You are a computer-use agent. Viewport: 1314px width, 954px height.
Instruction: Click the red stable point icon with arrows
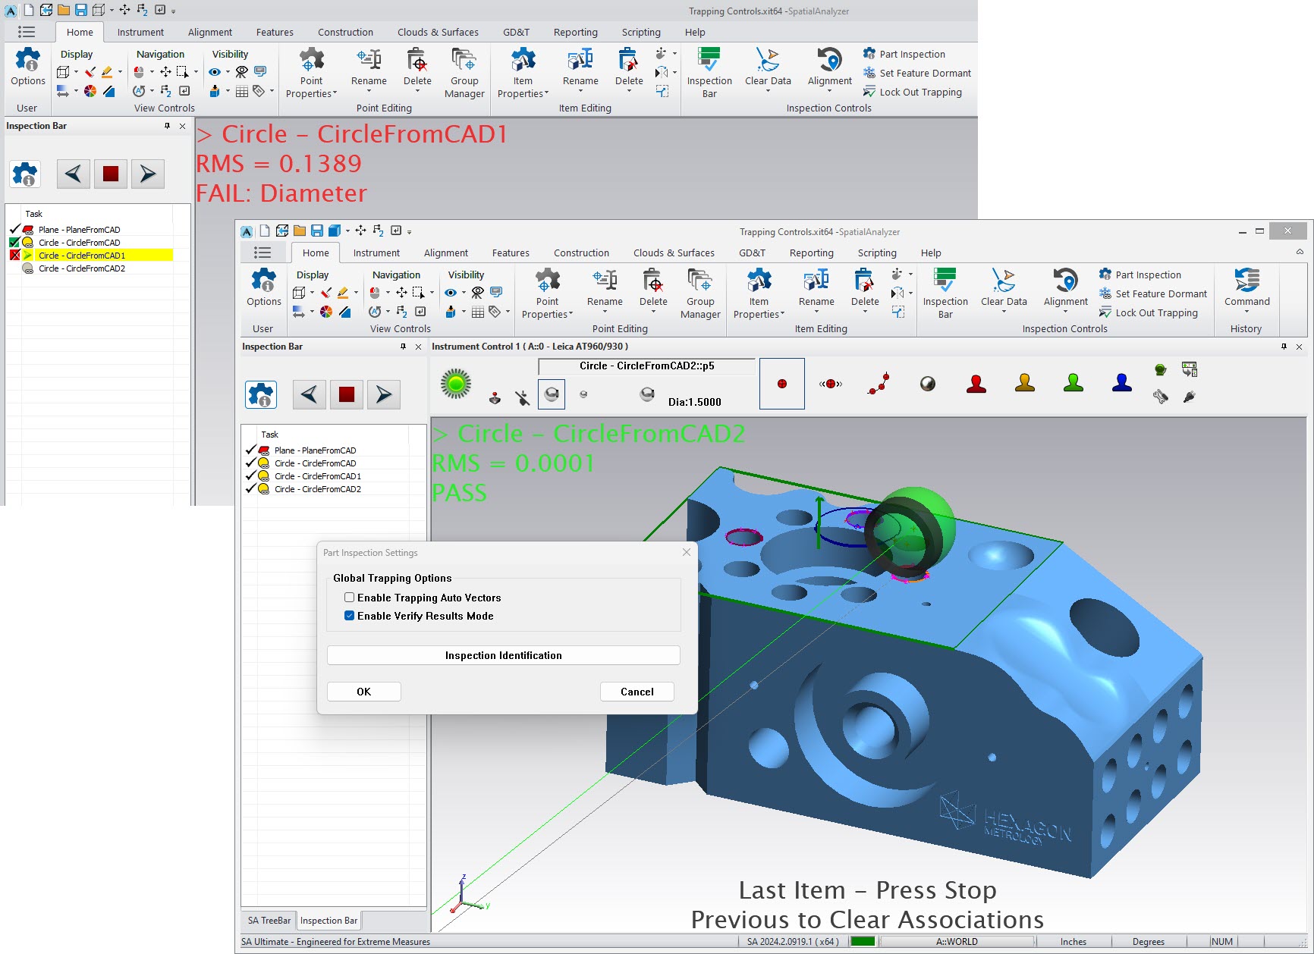point(831,384)
